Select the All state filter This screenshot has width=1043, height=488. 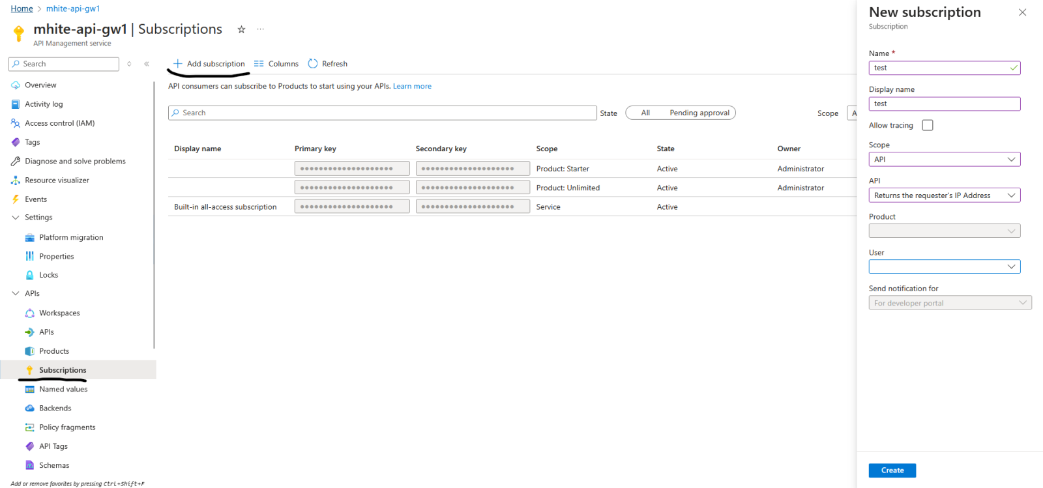645,113
